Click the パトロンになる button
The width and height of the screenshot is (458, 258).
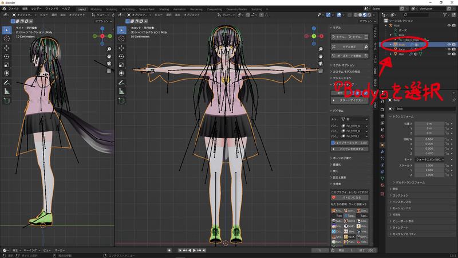click(350, 197)
